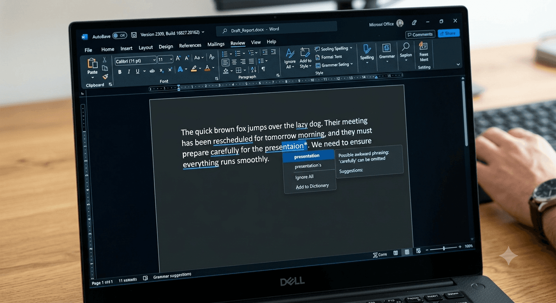Screen dimensions: 556x303
Task: Open the Paste options arrow
Action: 92,78
